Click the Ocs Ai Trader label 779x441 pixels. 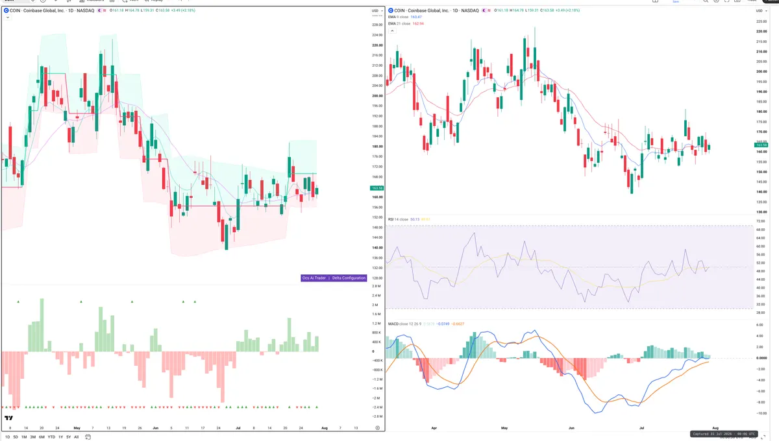point(315,278)
